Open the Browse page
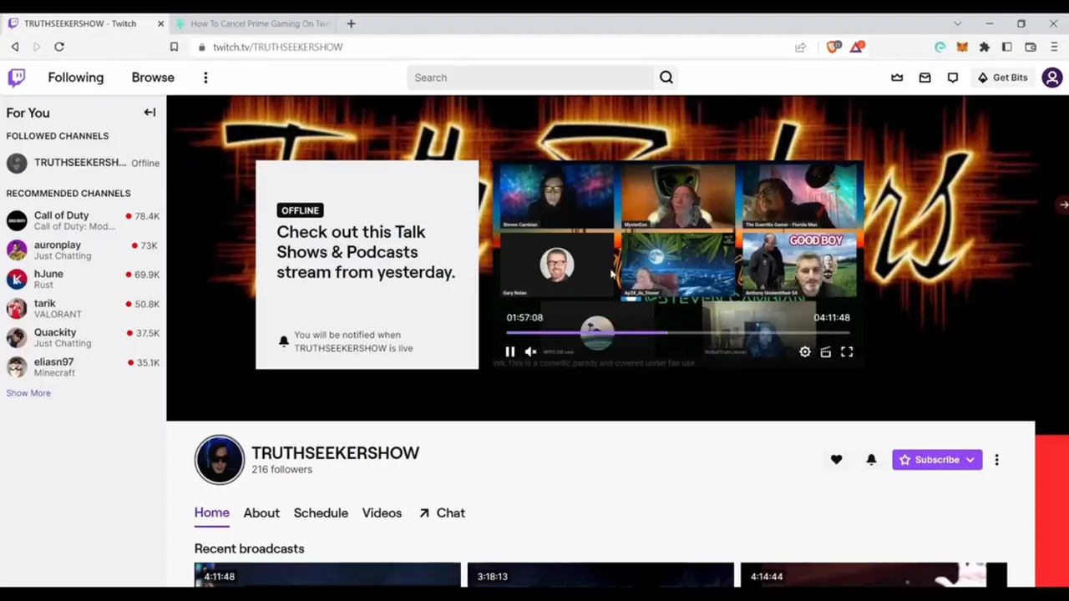 153,78
